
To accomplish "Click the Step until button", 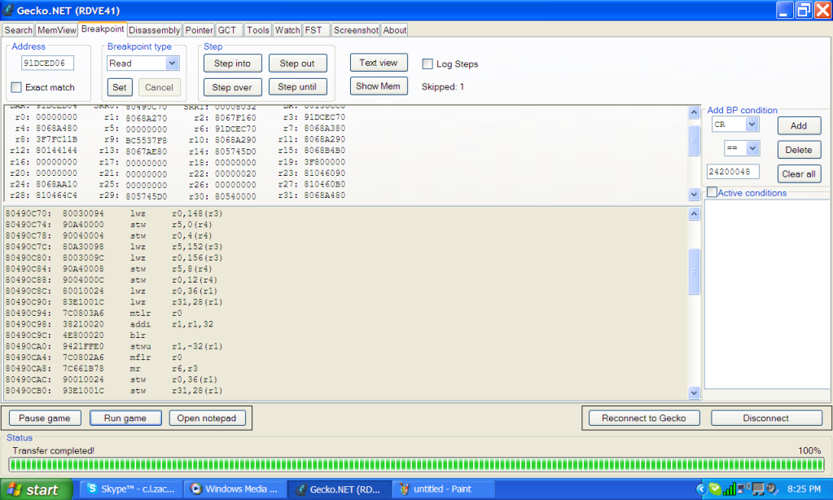I will coord(297,86).
